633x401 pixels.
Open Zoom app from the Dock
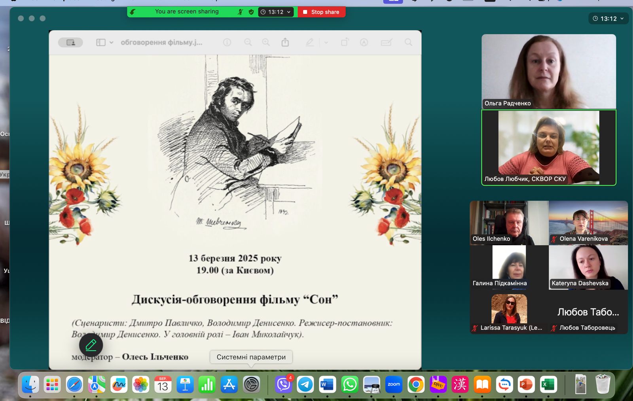(x=394, y=384)
